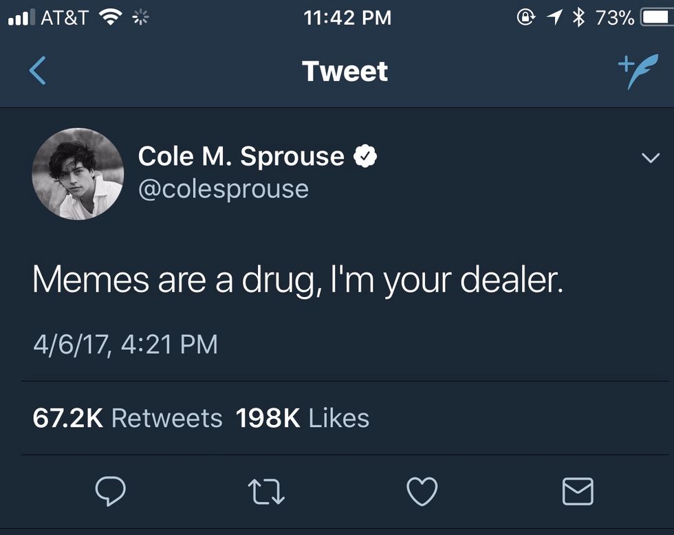The image size is (674, 535).
Task: Share tweet via envelope message icon
Action: click(x=578, y=491)
